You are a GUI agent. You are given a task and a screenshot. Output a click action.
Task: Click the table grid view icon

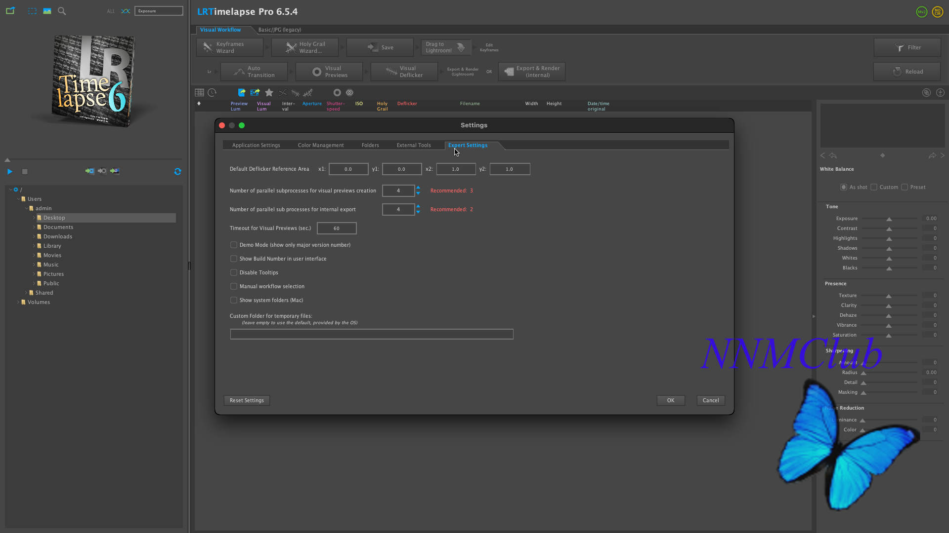click(199, 92)
